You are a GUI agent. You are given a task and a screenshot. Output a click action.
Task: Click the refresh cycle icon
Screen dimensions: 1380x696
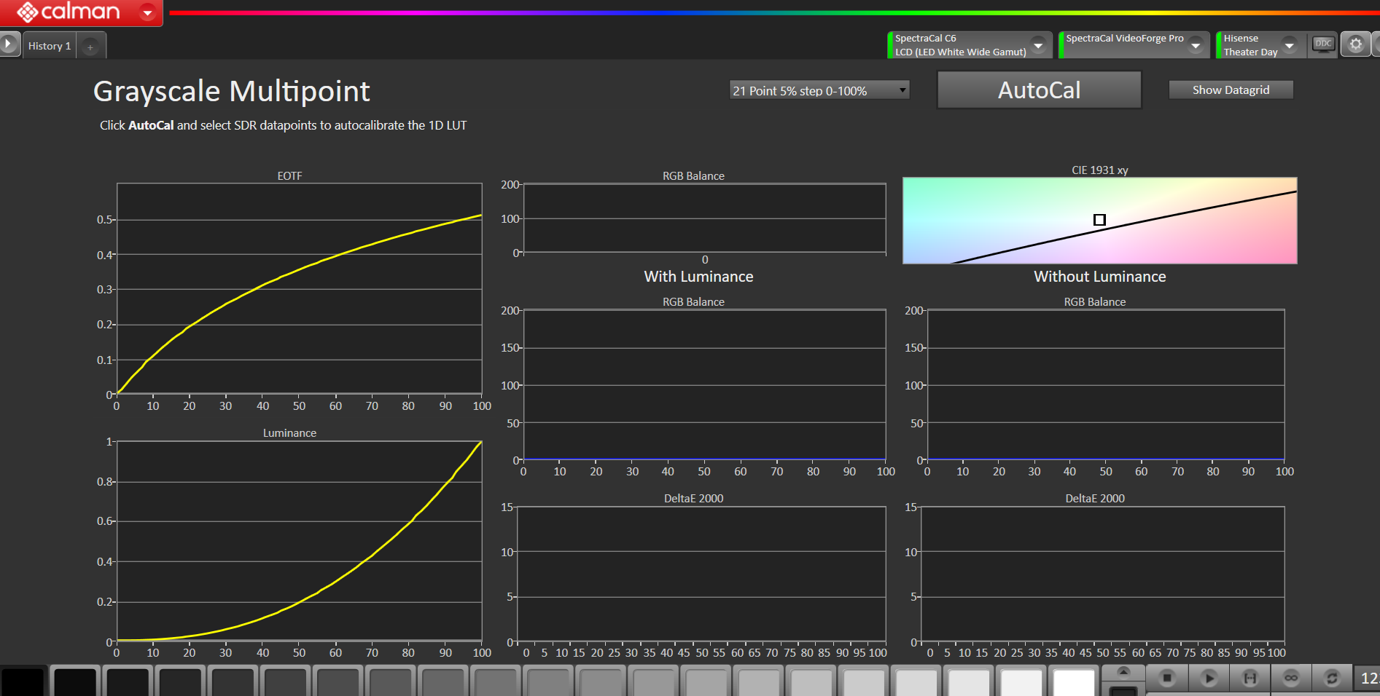(1332, 679)
